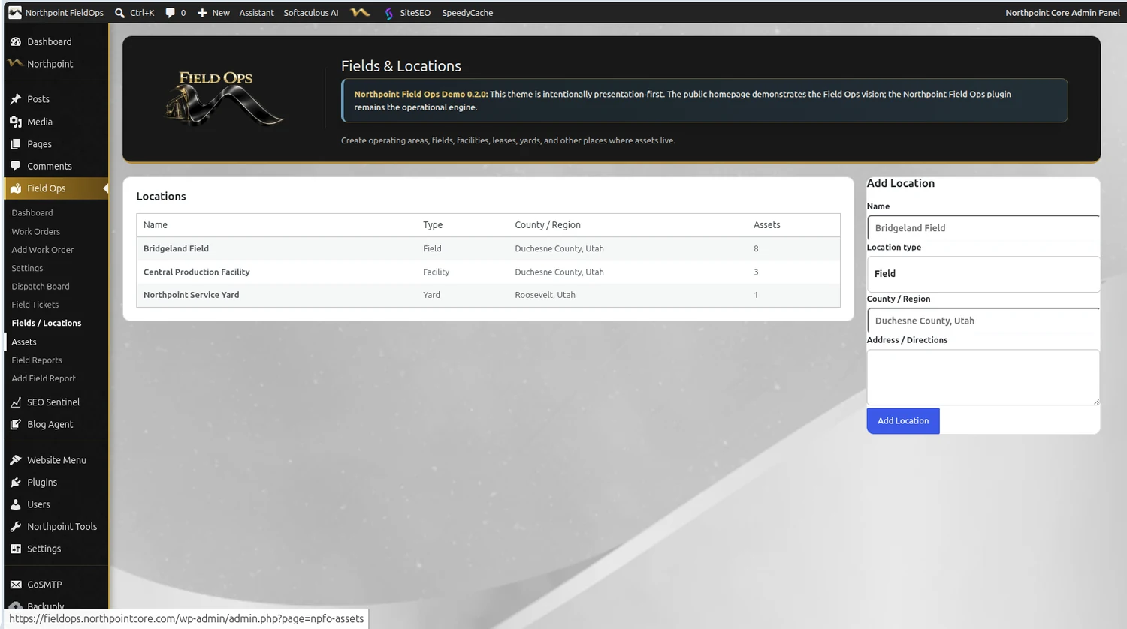
Task: Click the Dashboard gauge icon in sidebar
Action: click(16, 42)
